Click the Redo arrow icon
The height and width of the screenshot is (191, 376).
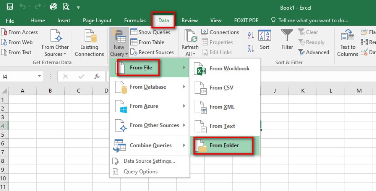[x=38, y=7]
